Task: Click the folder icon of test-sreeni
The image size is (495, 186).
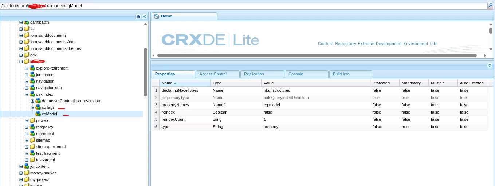Action: point(32,160)
